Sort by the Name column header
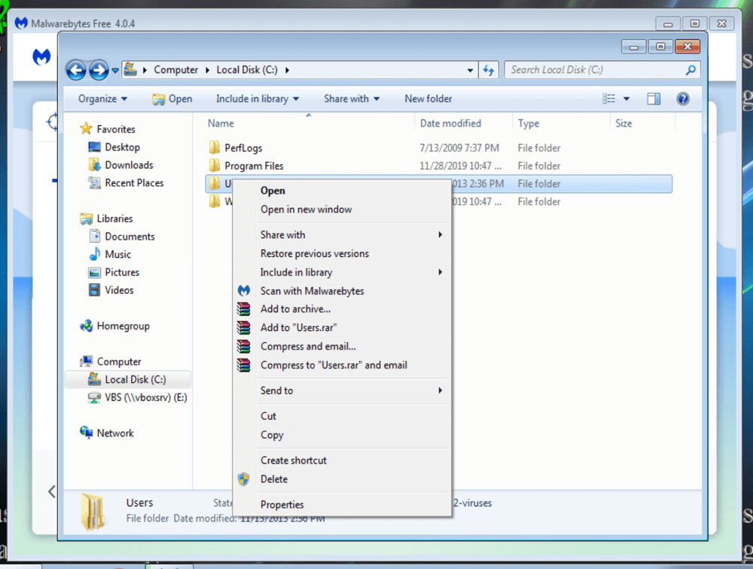The height and width of the screenshot is (569, 753). 221,124
